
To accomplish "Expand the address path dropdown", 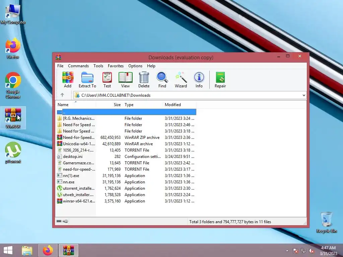I will point(303,95).
